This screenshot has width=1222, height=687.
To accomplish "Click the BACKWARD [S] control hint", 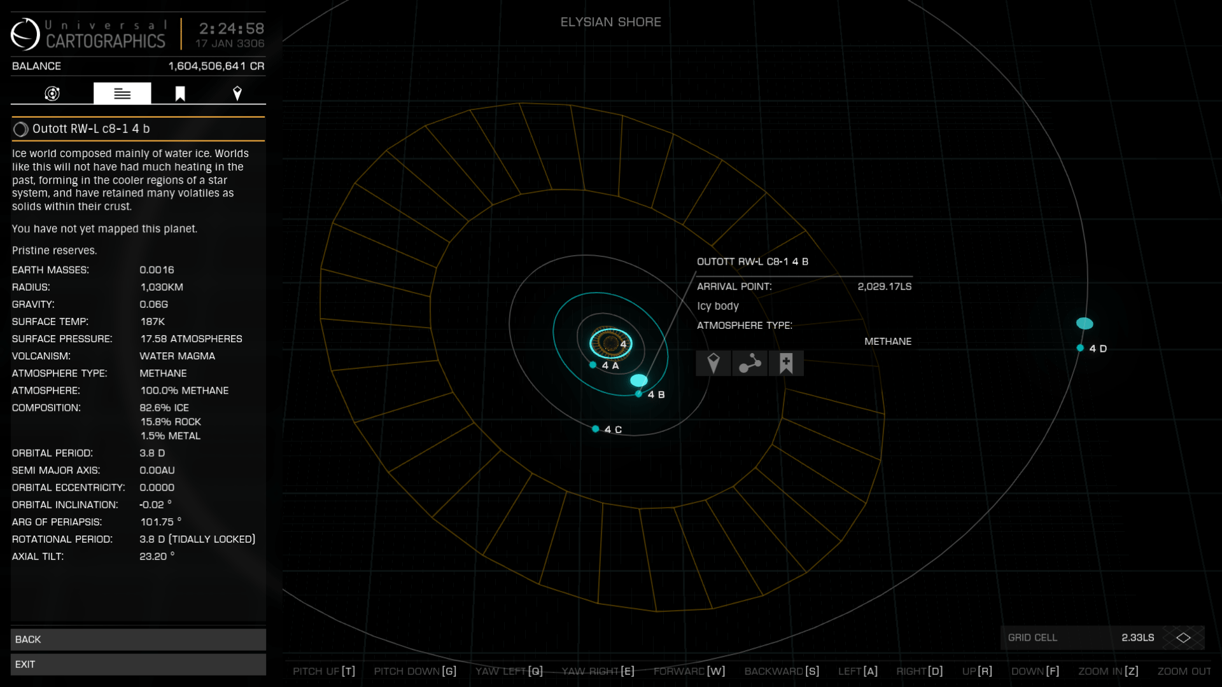I will click(782, 671).
